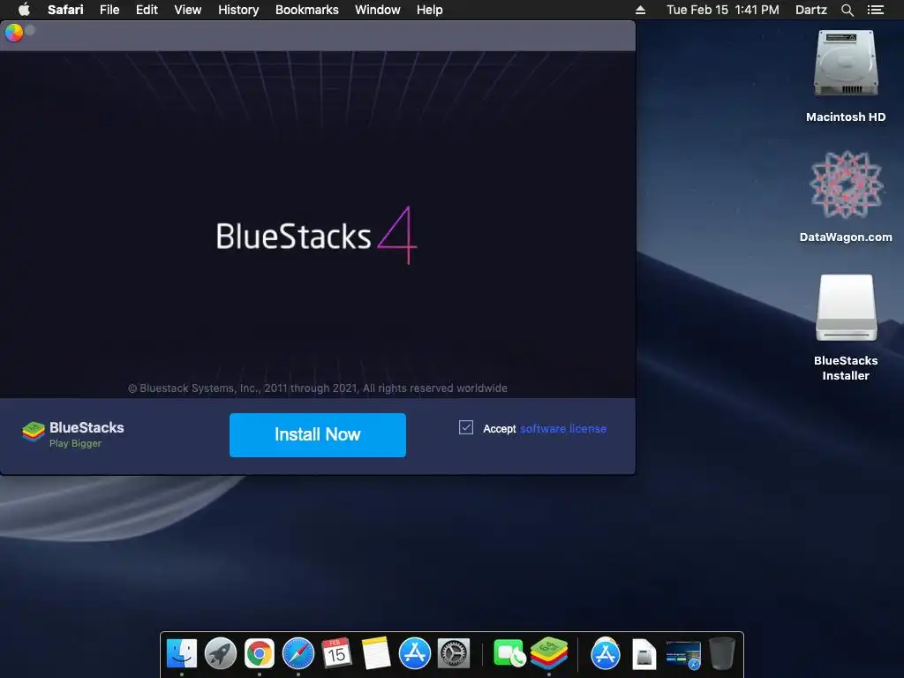Open the Macintosh HD desktop icon

pyautogui.click(x=846, y=76)
